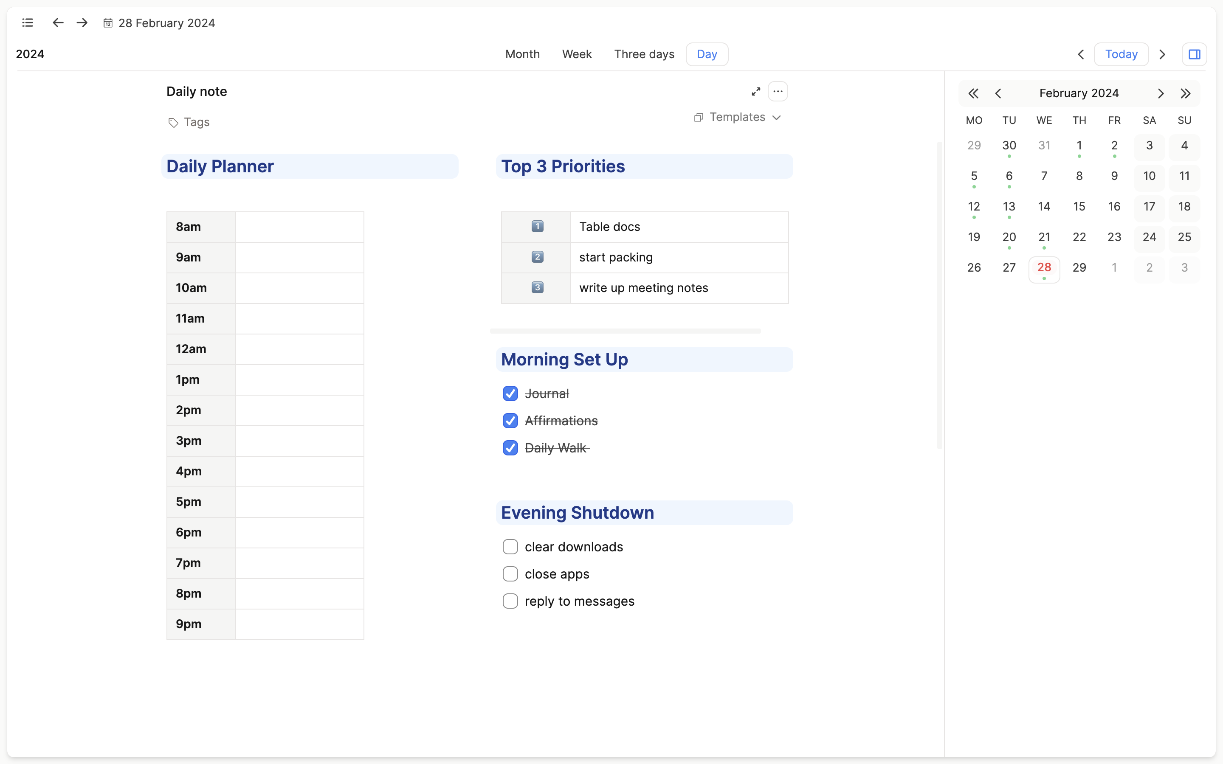Click on February 14 date in mini calendar
The image size is (1223, 764).
1043,206
